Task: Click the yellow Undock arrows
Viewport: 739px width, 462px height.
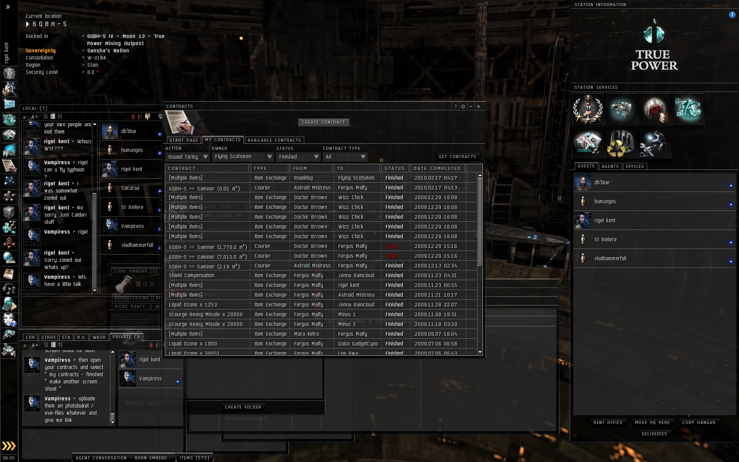Action: [9, 446]
